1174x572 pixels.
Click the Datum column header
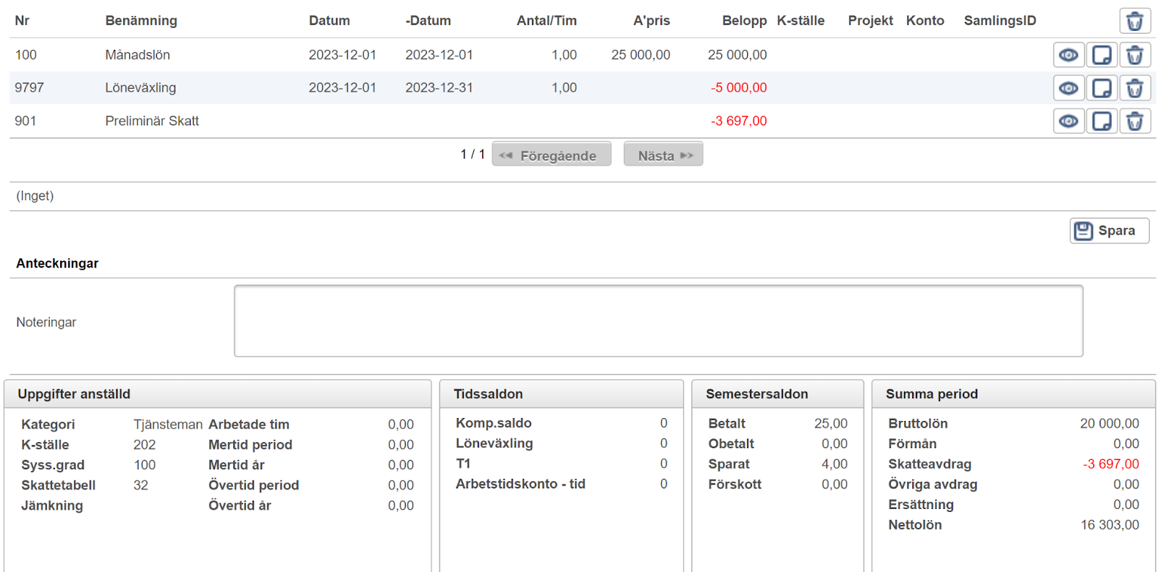[x=329, y=21]
